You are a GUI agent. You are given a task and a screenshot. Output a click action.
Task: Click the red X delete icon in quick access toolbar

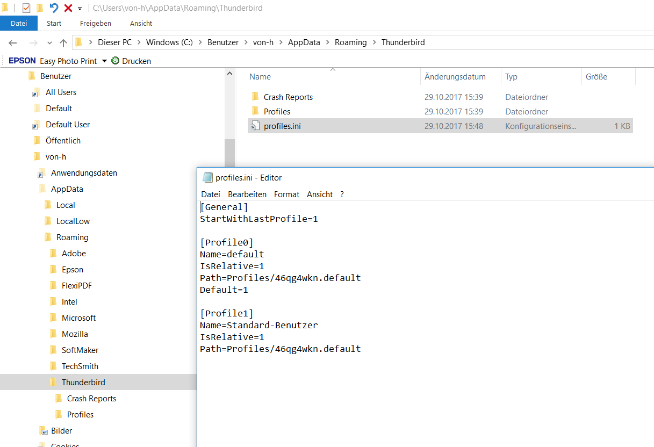(x=68, y=8)
